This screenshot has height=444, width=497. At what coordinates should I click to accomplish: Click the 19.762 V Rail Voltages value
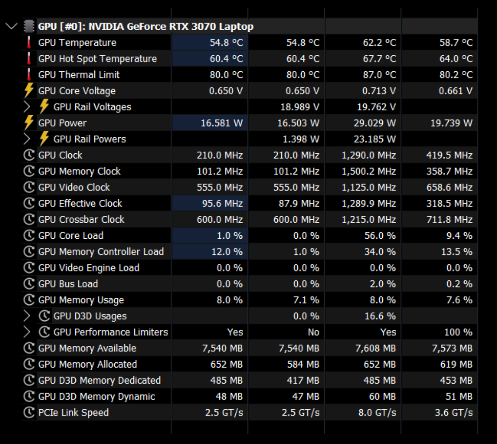pos(376,107)
